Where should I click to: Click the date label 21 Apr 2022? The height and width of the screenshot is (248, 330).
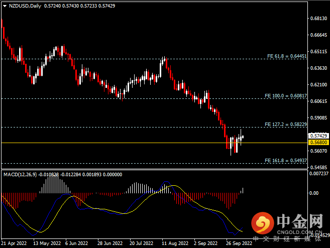pos(14,243)
